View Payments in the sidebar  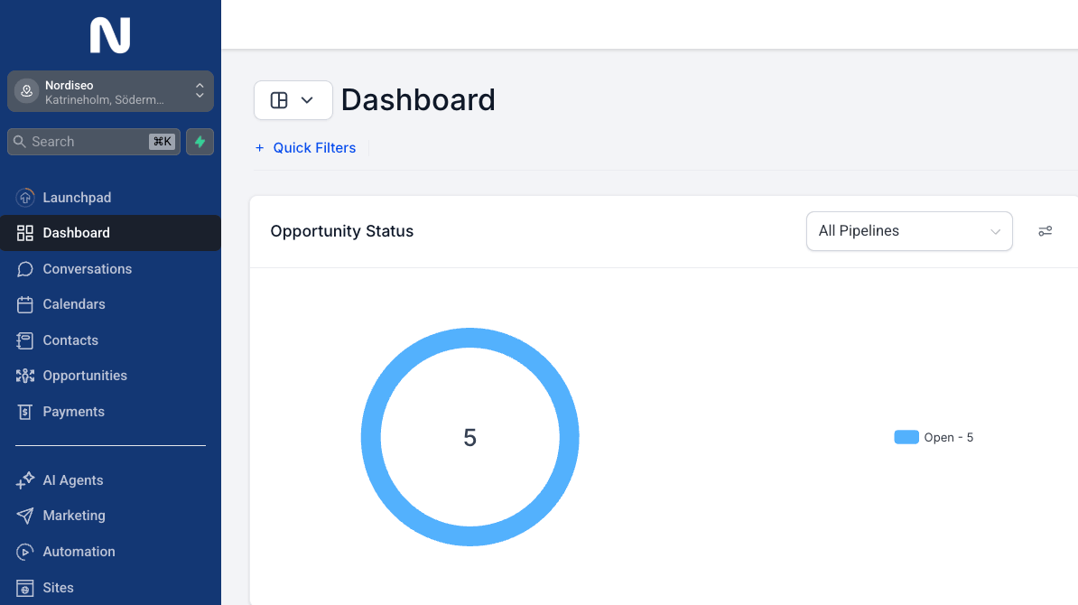(x=74, y=412)
